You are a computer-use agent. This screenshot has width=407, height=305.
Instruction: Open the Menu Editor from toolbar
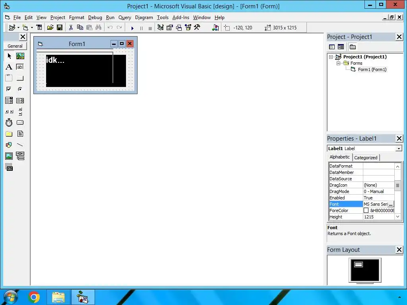click(39, 27)
